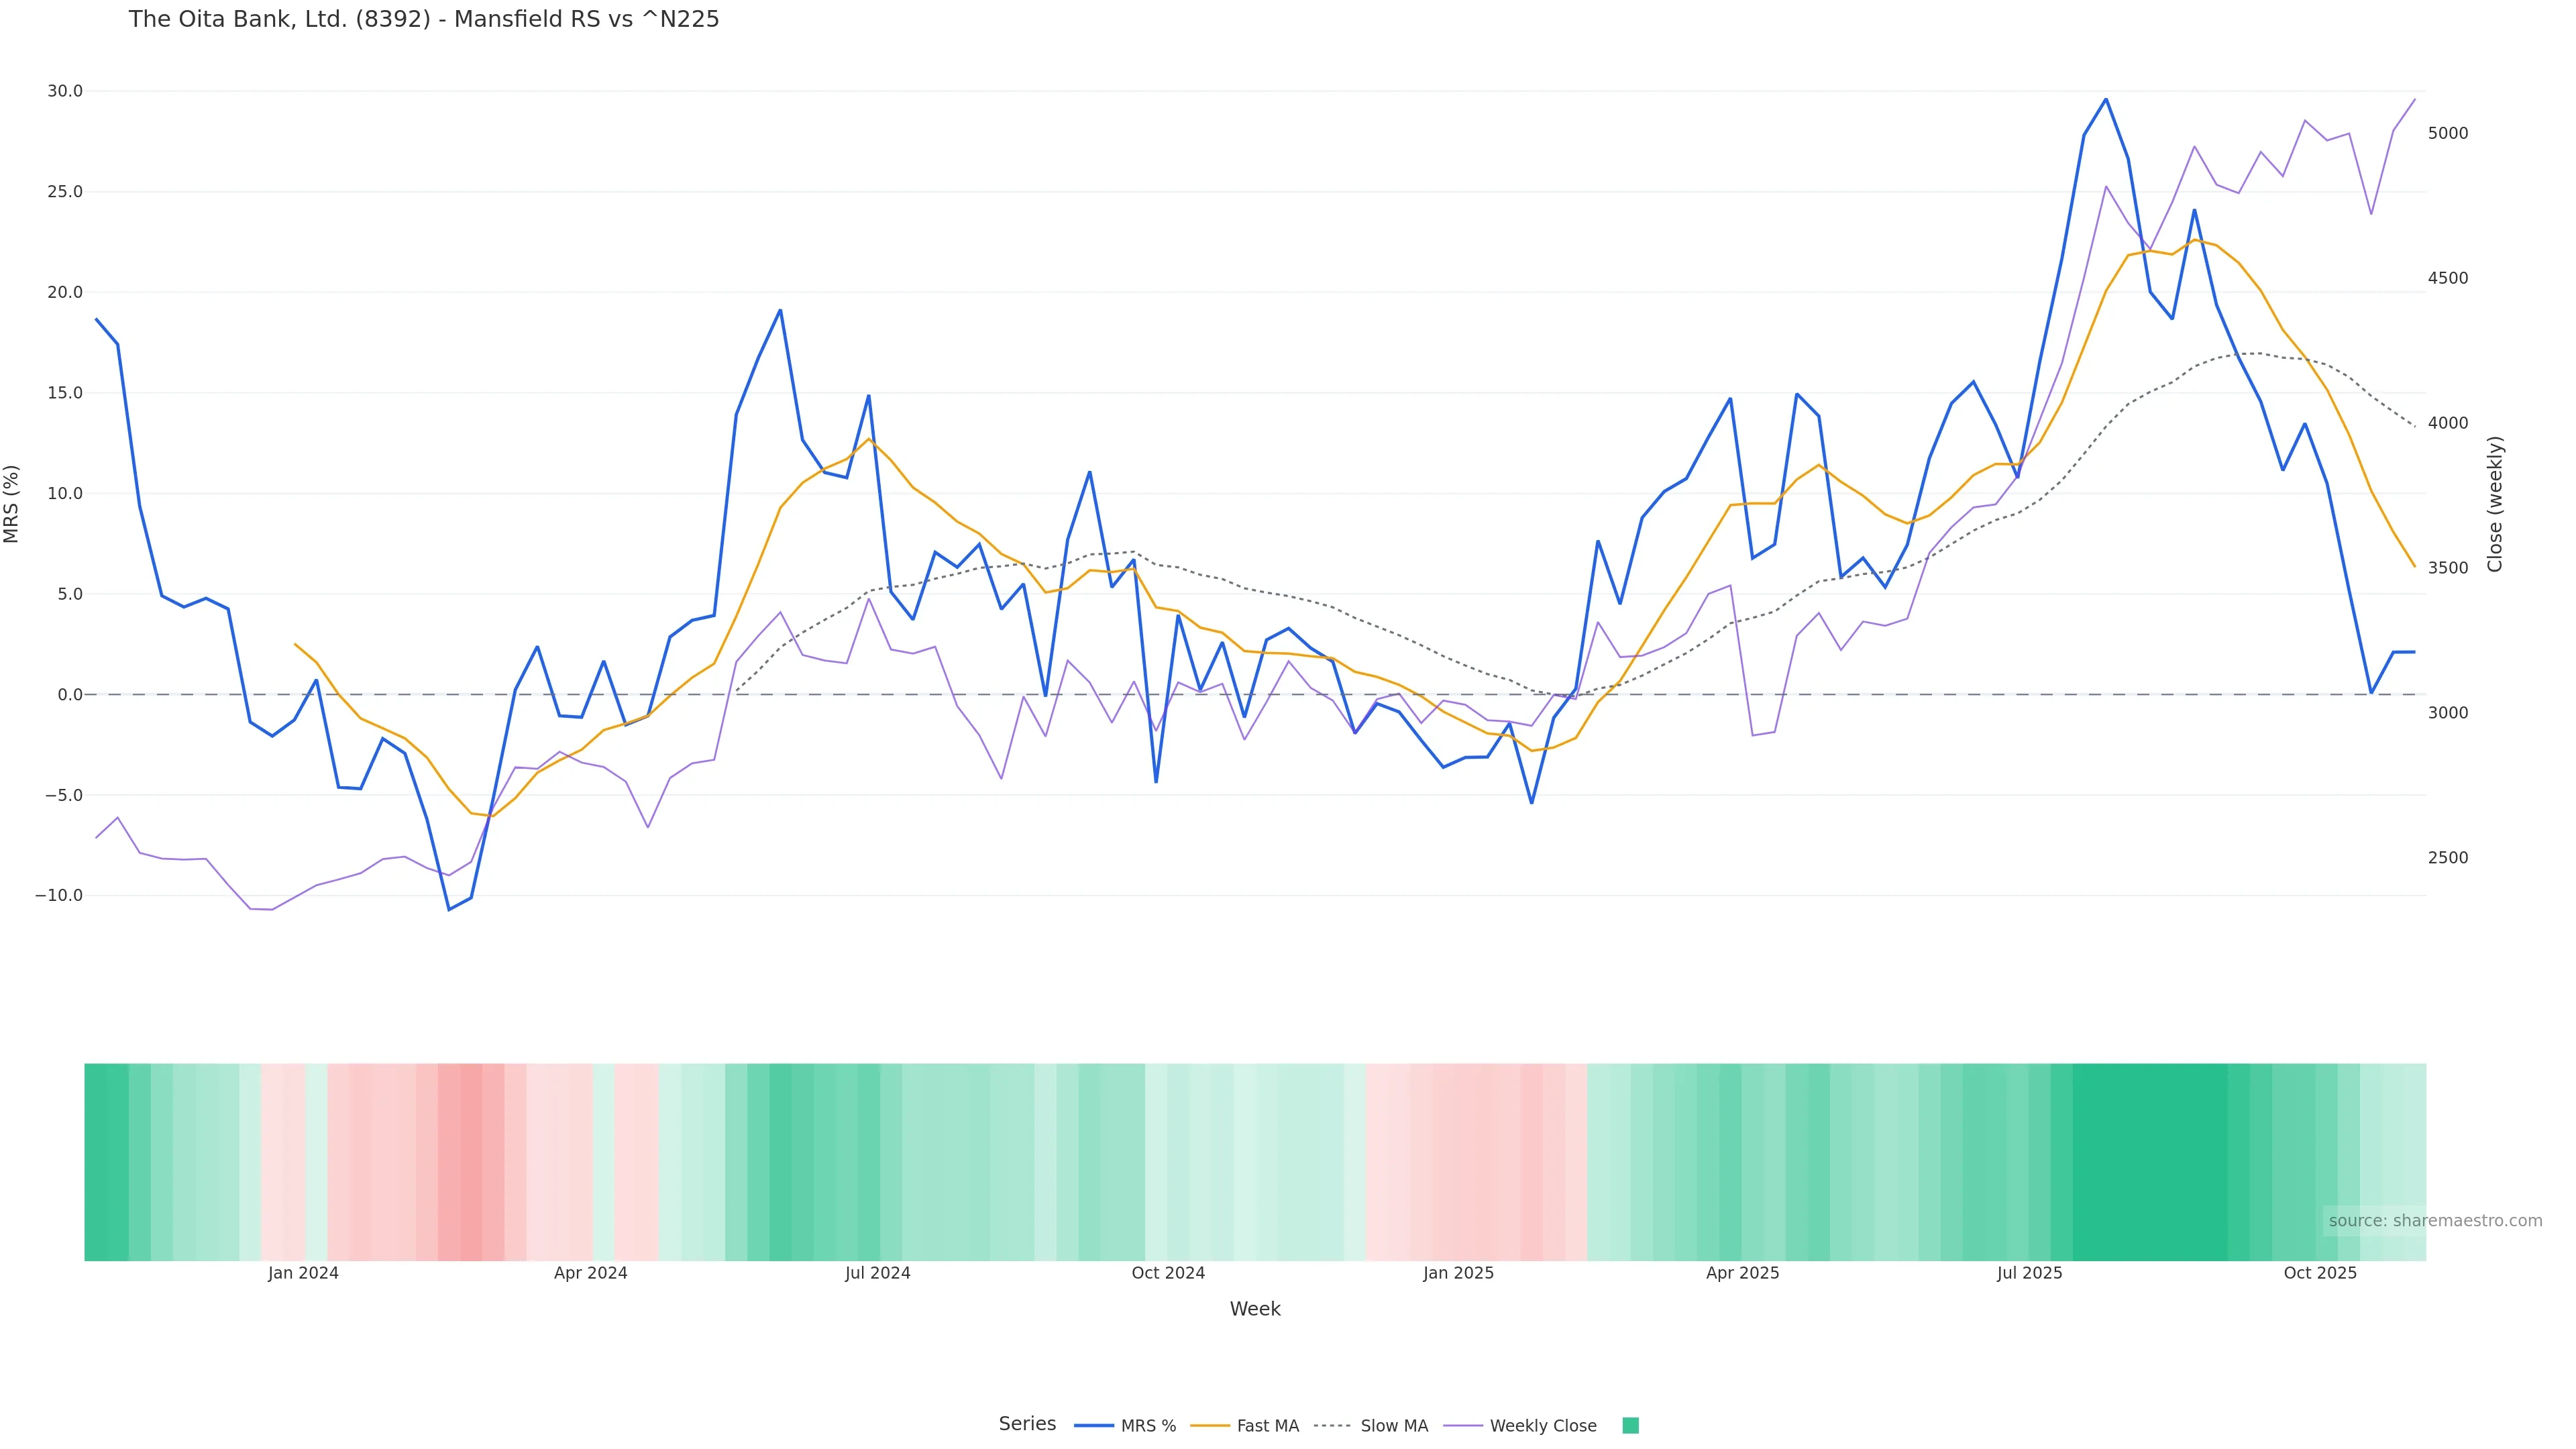This screenshot has height=1449, width=2576.
Task: Click the 30.0 tick on MRS axis
Action: [65, 91]
